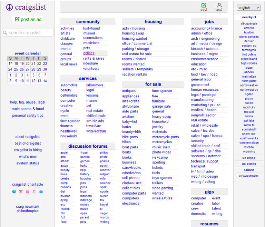Open write/ed/tran services link

coord(96,131)
